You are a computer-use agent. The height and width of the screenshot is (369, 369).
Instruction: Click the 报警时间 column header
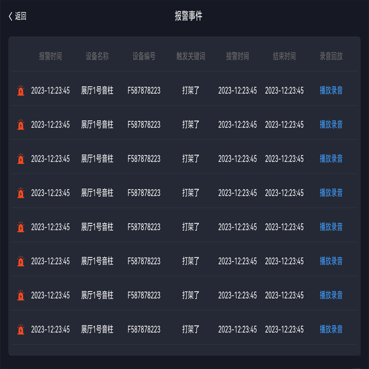51,57
